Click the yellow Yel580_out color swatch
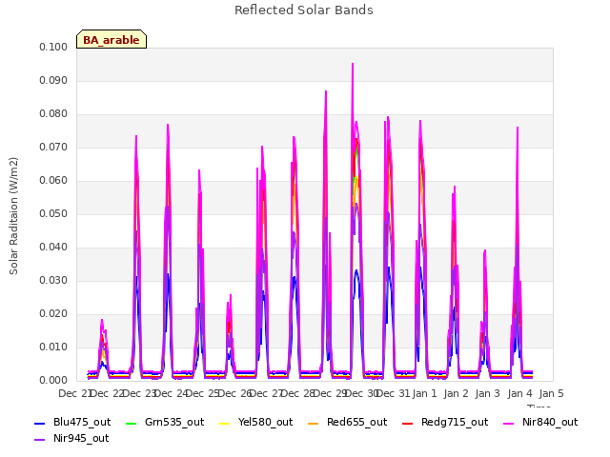 [225, 423]
